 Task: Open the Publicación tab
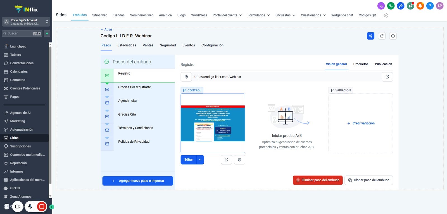383,64
